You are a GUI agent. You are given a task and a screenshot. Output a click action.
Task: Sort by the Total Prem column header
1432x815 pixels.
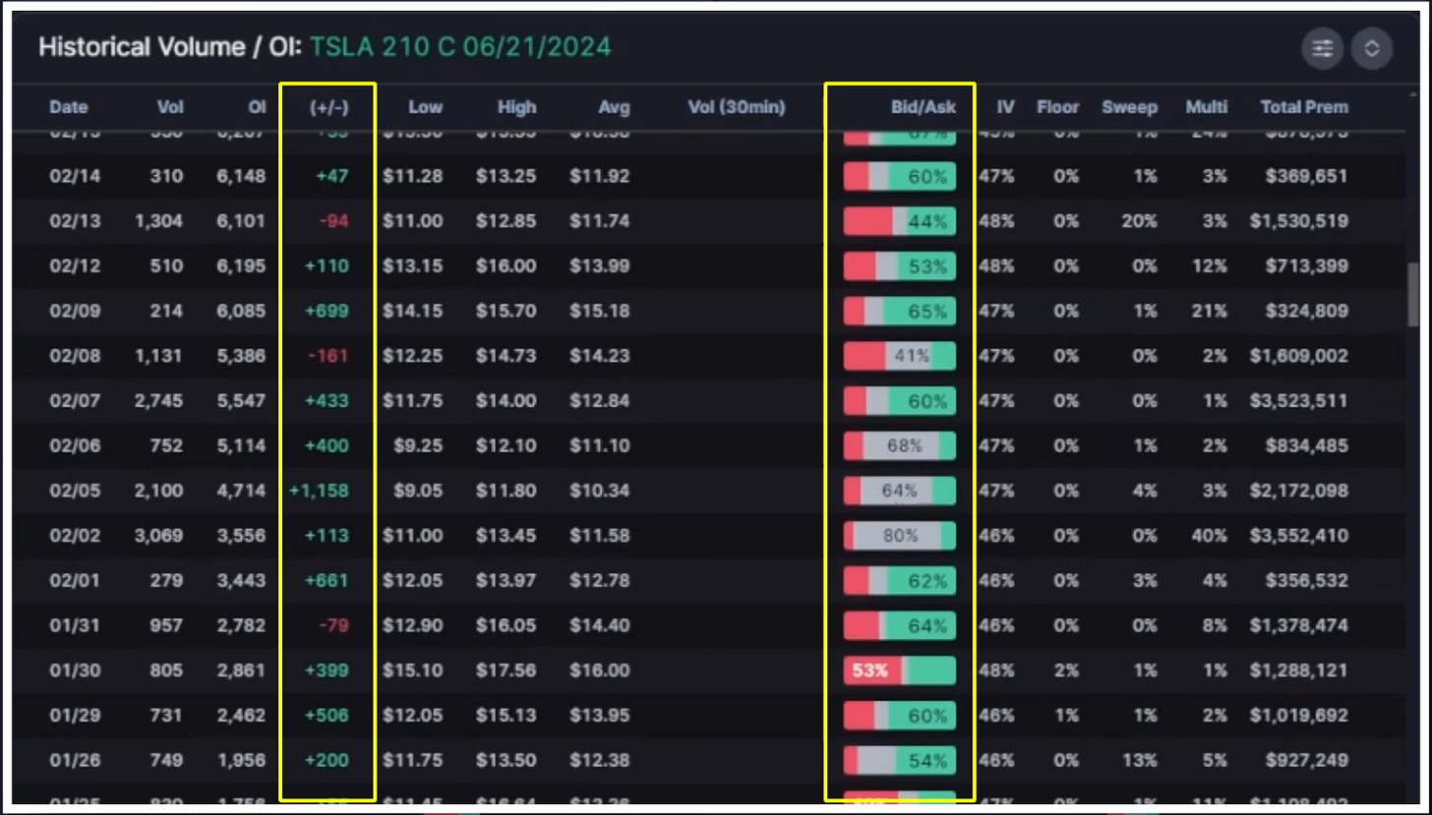(x=1304, y=107)
